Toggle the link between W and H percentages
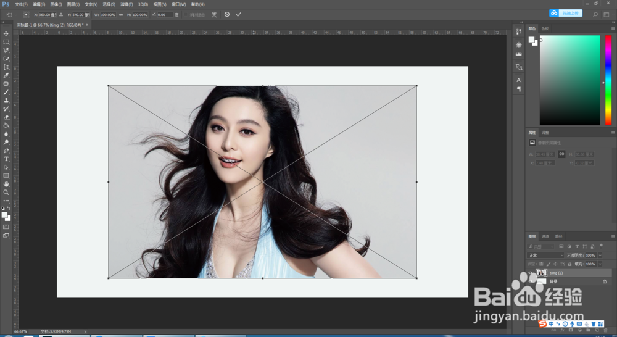 point(121,15)
